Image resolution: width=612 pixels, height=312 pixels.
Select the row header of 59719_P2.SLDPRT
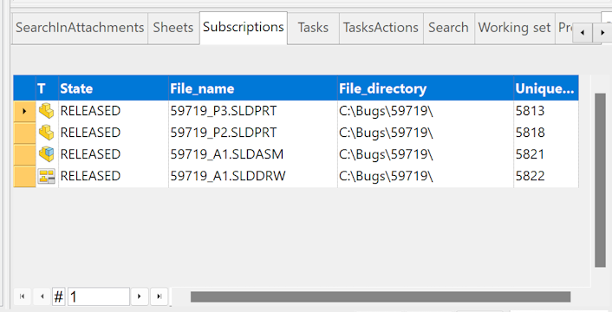pyautogui.click(x=24, y=133)
